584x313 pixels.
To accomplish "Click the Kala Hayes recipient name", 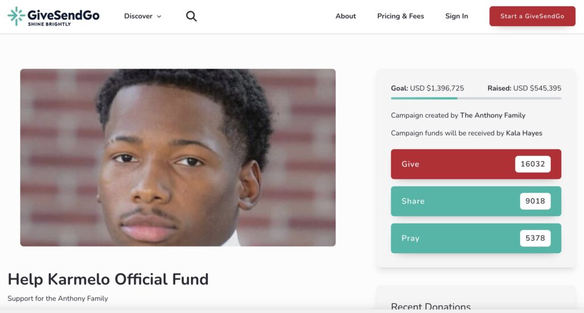I will click(524, 133).
